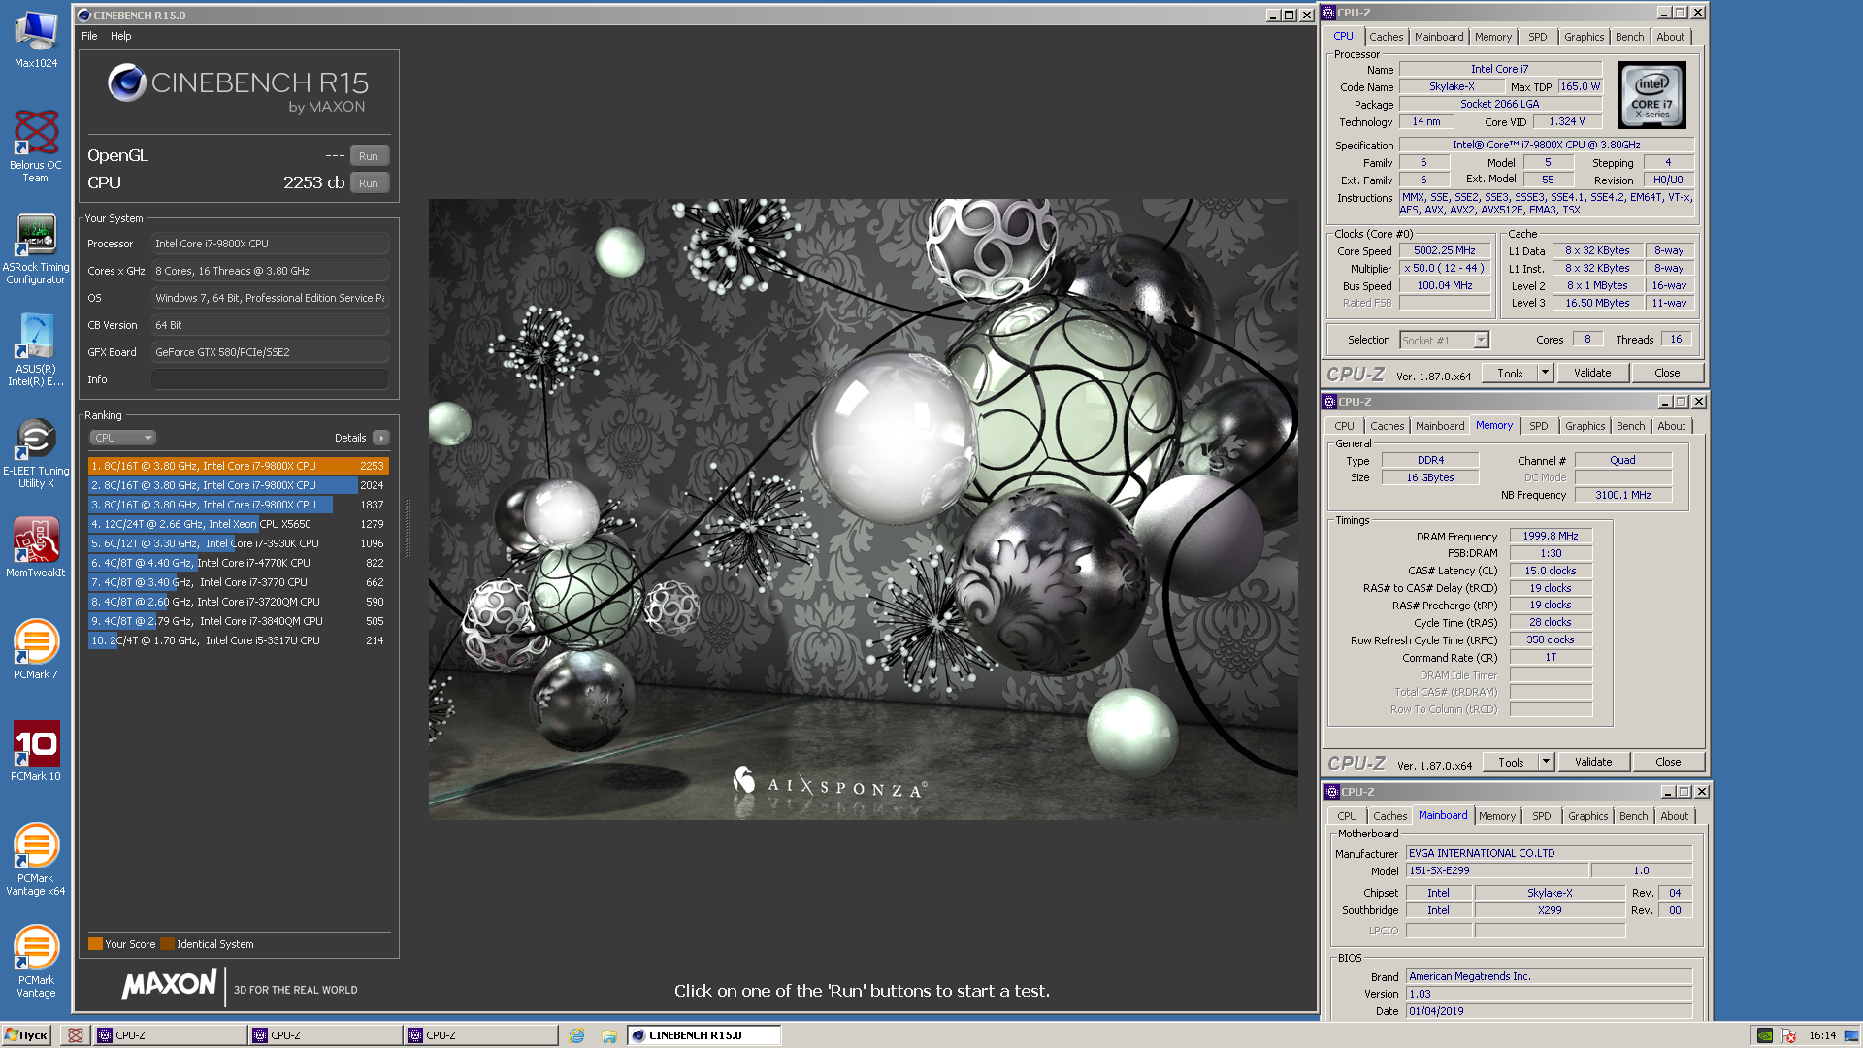Image resolution: width=1863 pixels, height=1048 pixels.
Task: Select Intel Xeon X5650 ranking row
Action: (238, 524)
